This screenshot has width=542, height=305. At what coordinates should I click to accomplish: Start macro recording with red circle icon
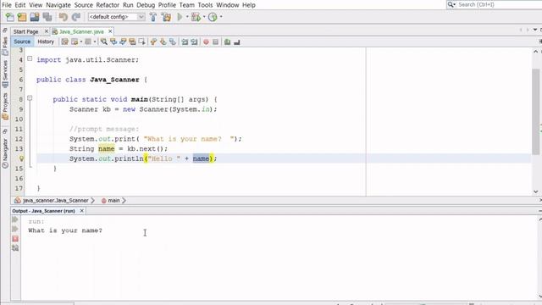pos(206,42)
